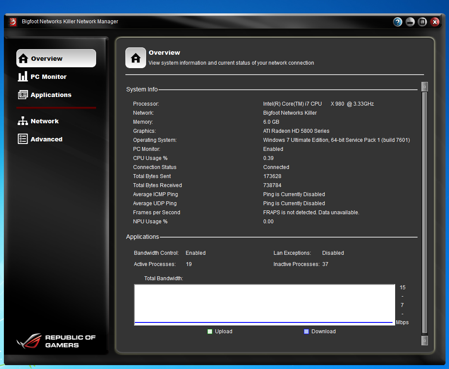Click Total Bytes Sent value '173628'

(272, 176)
